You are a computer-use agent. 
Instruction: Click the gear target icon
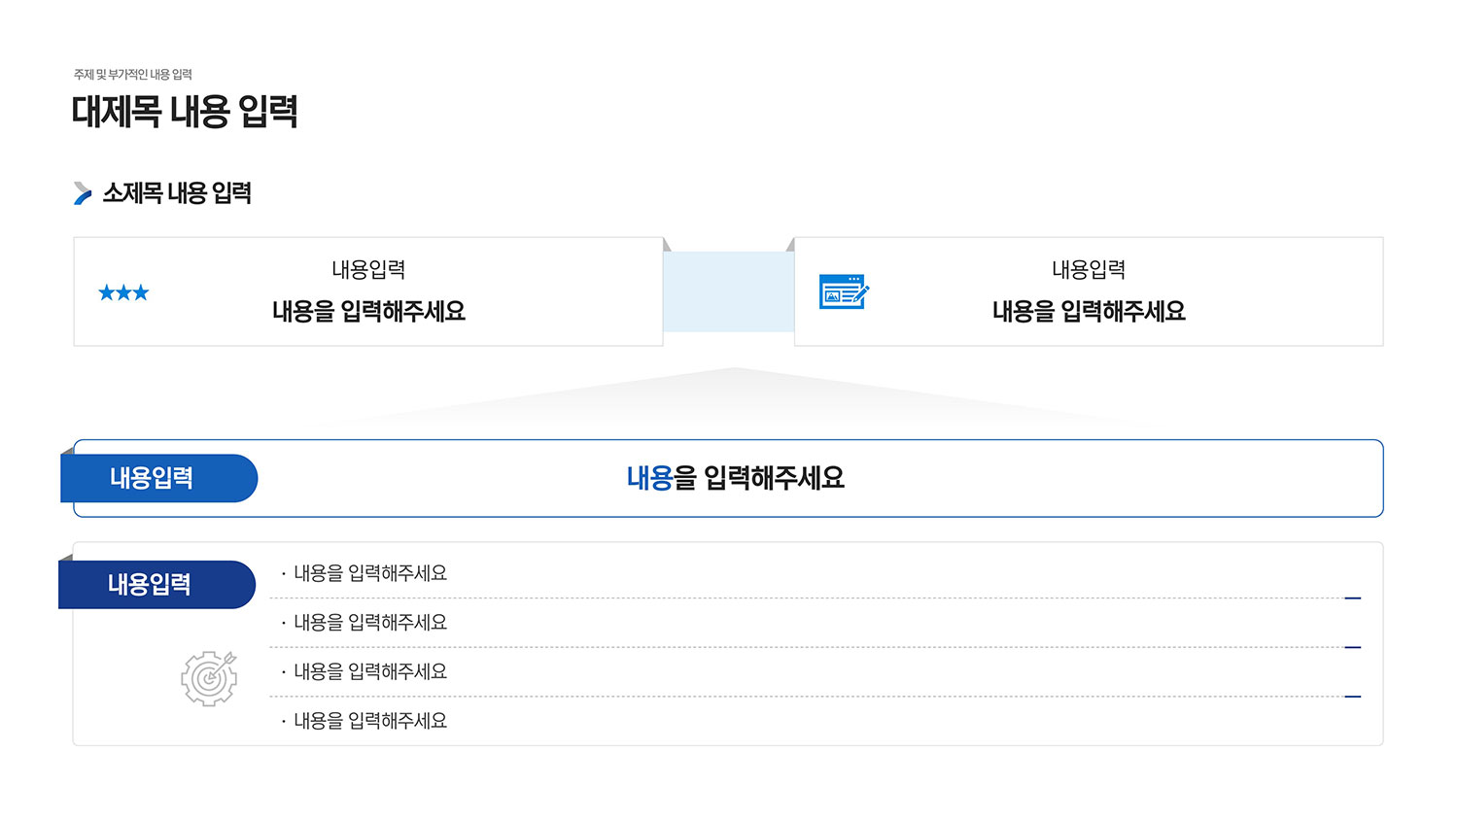pos(209,678)
